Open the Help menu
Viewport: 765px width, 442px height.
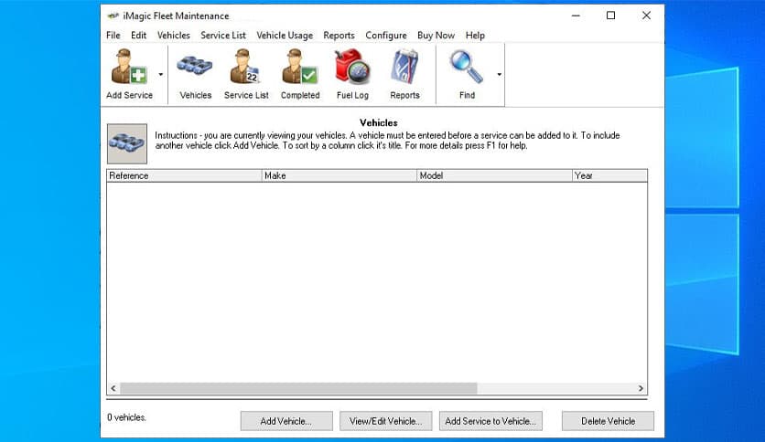(475, 36)
